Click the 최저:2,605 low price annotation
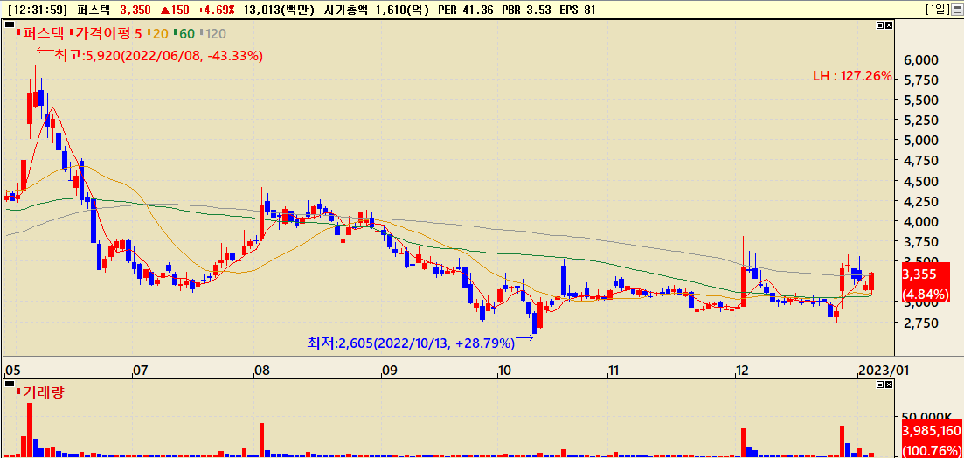This screenshot has width=964, height=458. [410, 343]
